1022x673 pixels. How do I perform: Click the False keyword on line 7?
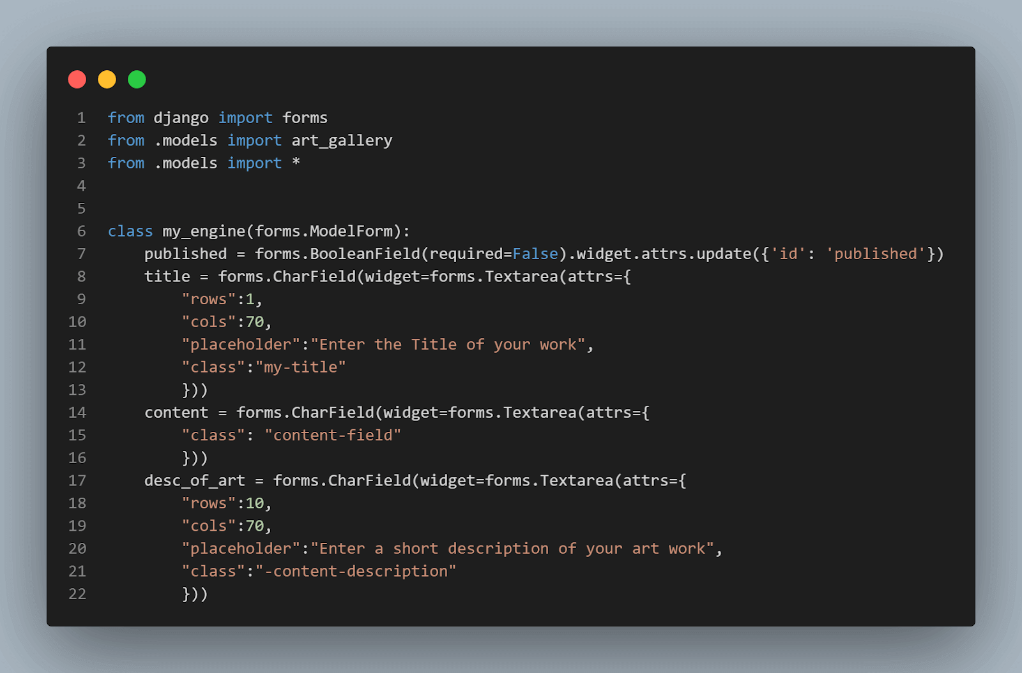535,254
